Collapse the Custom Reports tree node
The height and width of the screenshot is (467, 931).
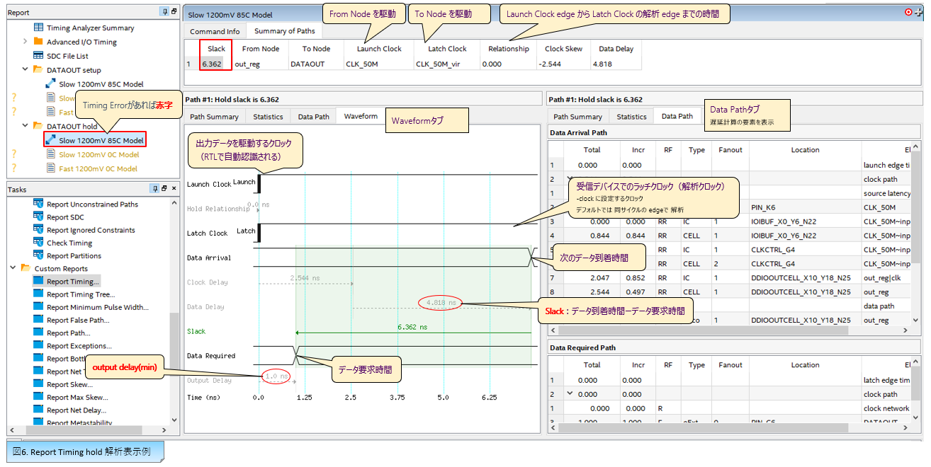tap(13, 269)
